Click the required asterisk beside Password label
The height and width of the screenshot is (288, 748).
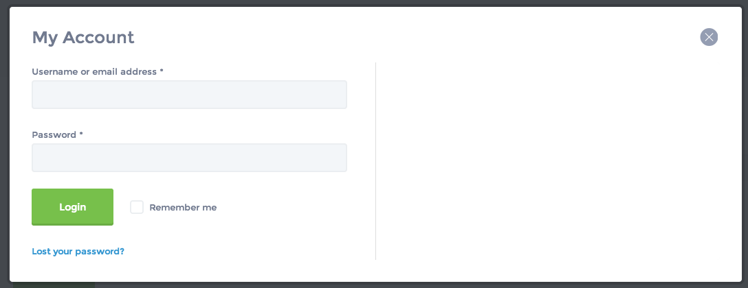(x=81, y=134)
